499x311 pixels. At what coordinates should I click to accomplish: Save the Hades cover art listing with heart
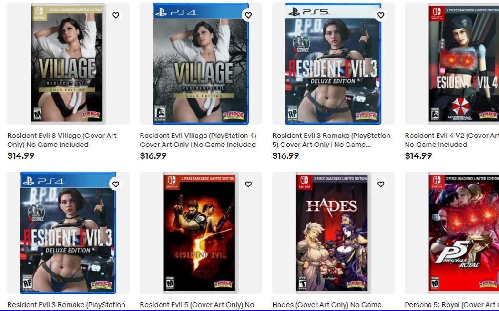[381, 184]
